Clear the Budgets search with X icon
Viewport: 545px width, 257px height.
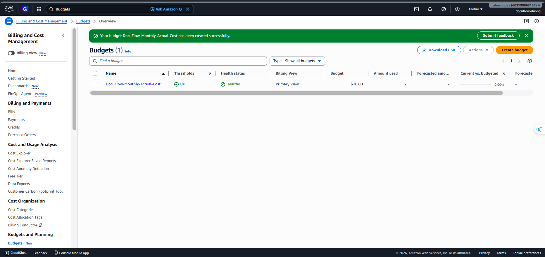[x=188, y=9]
